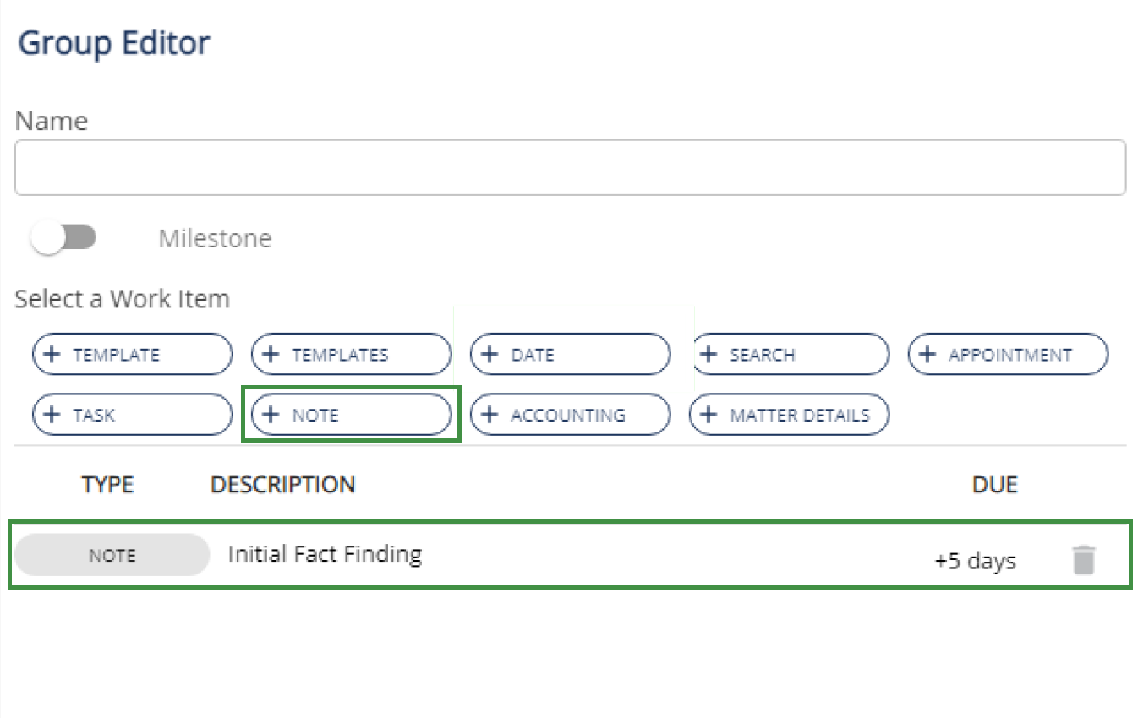Add an Appointment work item
The width and height of the screenshot is (1138, 718).
pyautogui.click(x=1008, y=355)
